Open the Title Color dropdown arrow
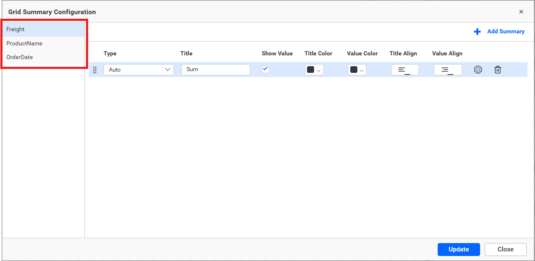 pyautogui.click(x=318, y=70)
